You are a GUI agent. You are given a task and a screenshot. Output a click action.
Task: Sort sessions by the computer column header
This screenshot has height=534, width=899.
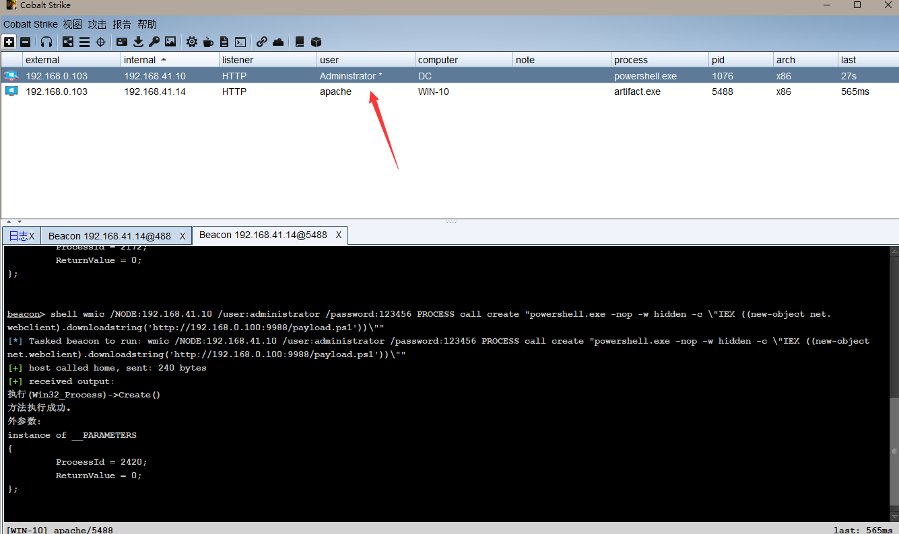tap(464, 60)
